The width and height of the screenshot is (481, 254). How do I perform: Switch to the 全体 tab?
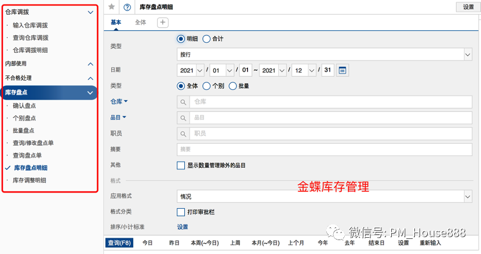tap(140, 22)
